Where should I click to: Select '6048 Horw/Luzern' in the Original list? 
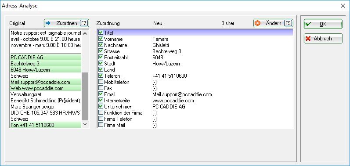click(x=46, y=70)
